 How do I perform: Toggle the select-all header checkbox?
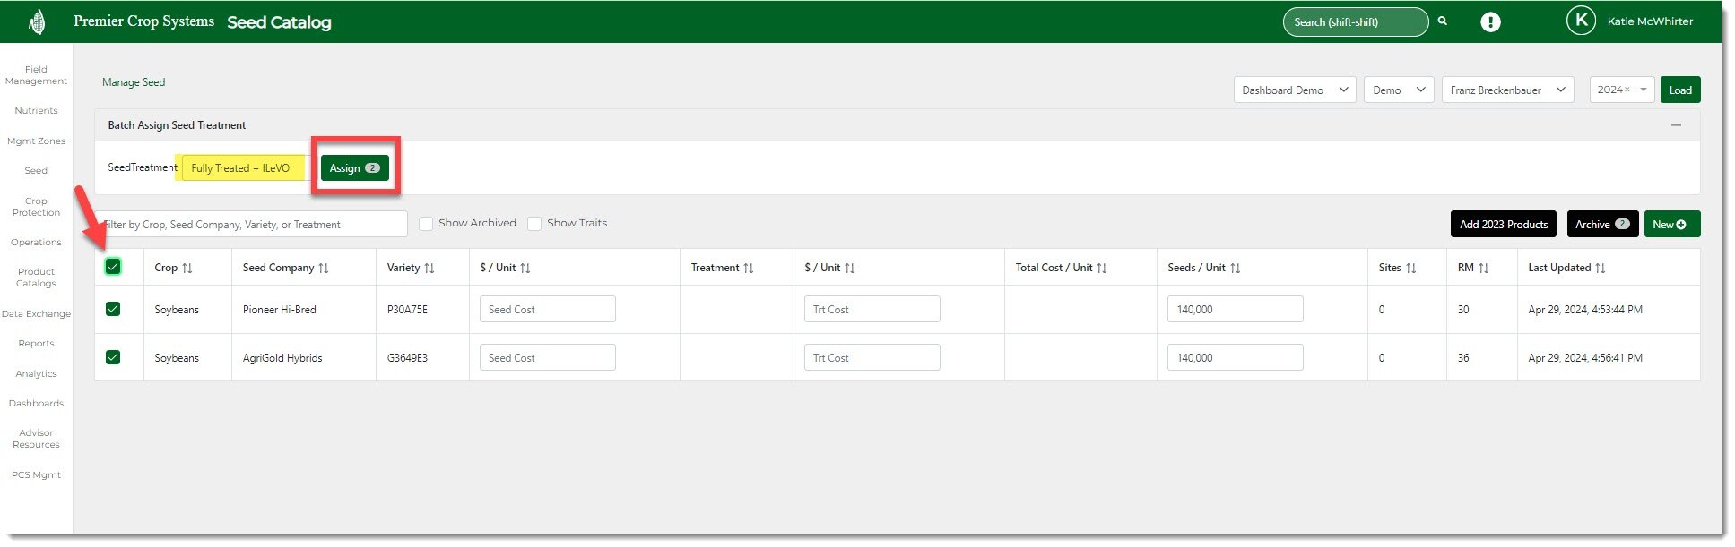pos(113,267)
